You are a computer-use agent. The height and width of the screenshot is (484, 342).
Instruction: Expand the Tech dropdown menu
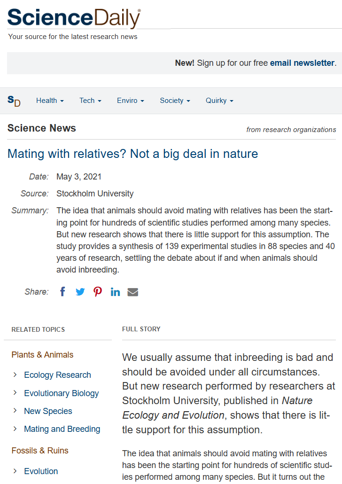point(91,101)
